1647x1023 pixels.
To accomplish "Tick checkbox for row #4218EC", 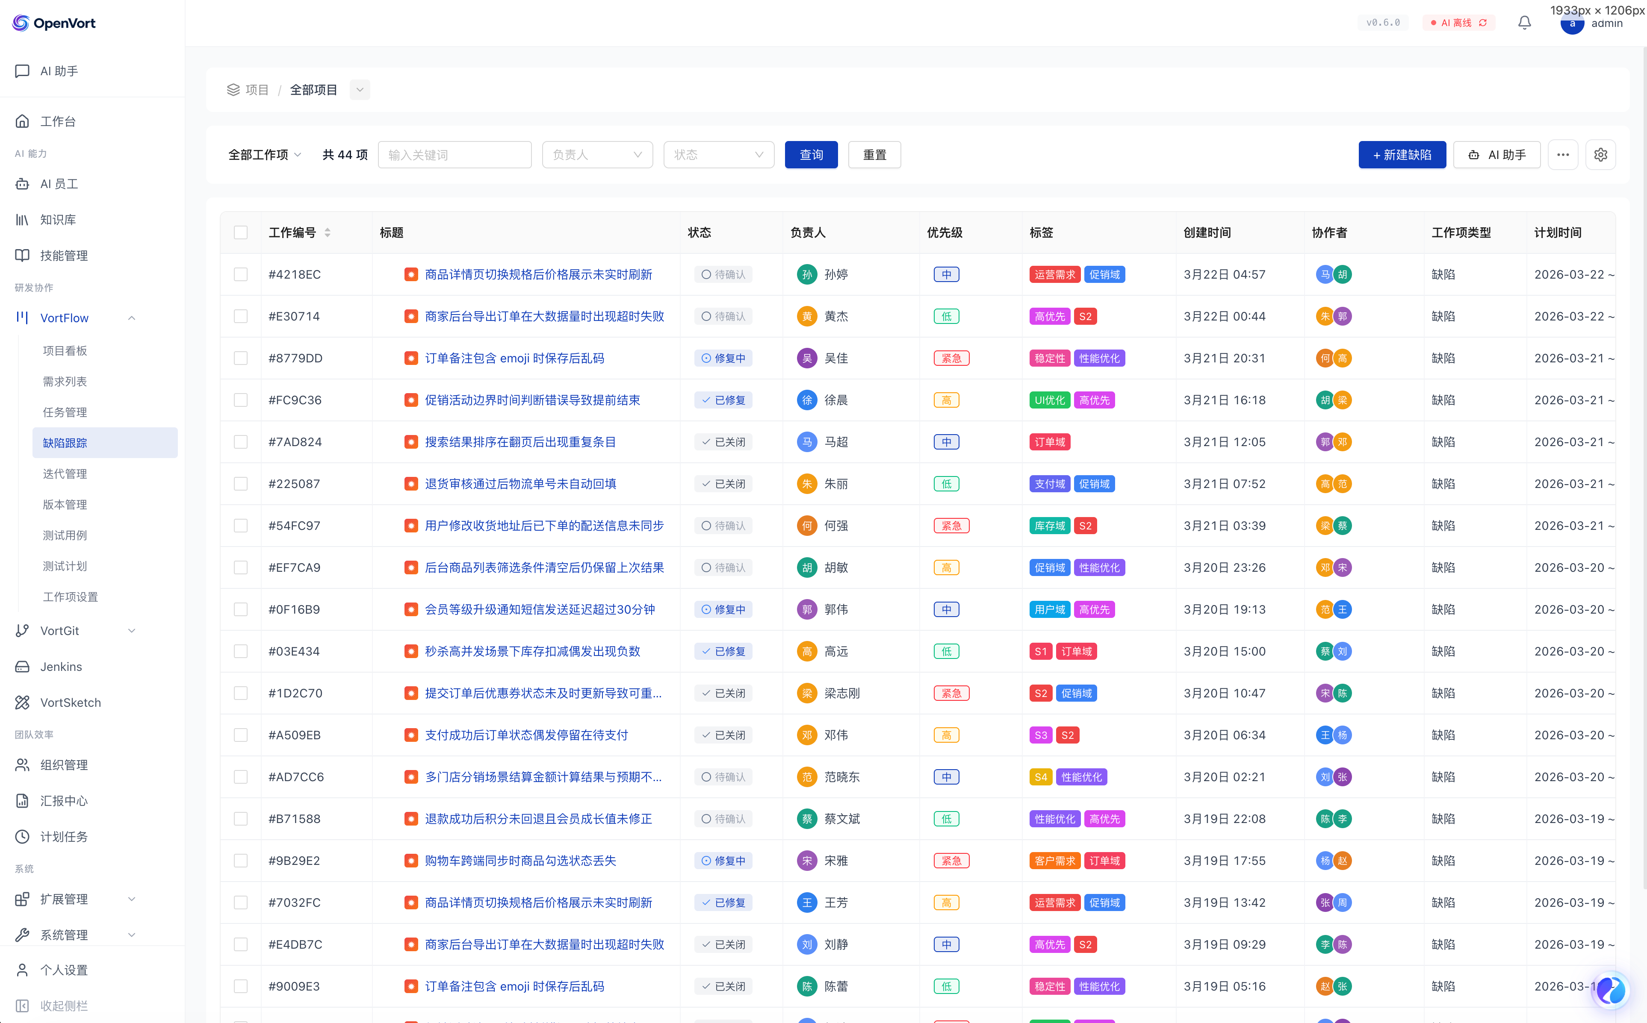I will [x=241, y=275].
